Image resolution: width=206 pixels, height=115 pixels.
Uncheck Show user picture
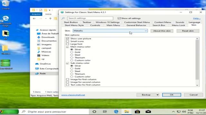point(68,39)
